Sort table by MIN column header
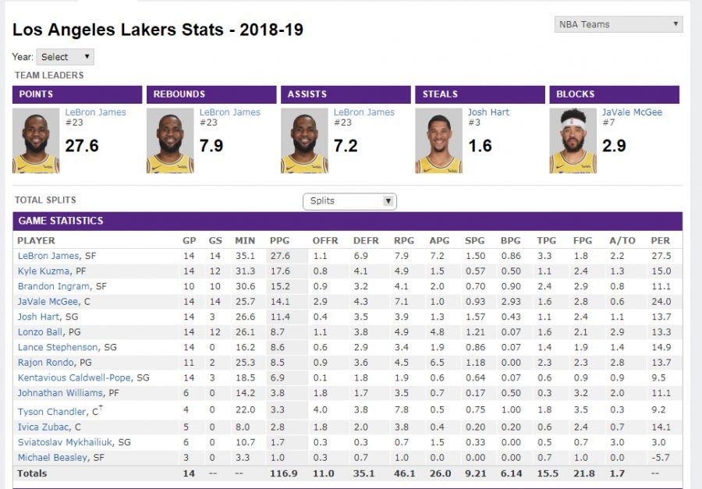702x489 pixels. pos(245,240)
